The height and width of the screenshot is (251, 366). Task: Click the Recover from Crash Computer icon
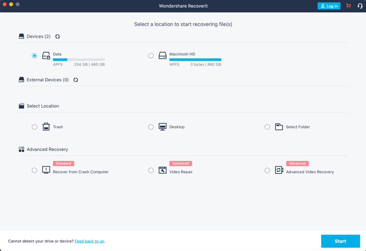click(x=46, y=170)
